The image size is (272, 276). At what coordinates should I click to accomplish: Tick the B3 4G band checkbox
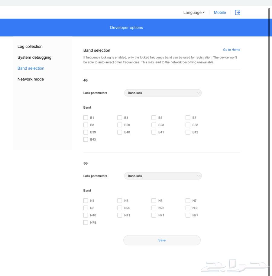[x=120, y=118]
